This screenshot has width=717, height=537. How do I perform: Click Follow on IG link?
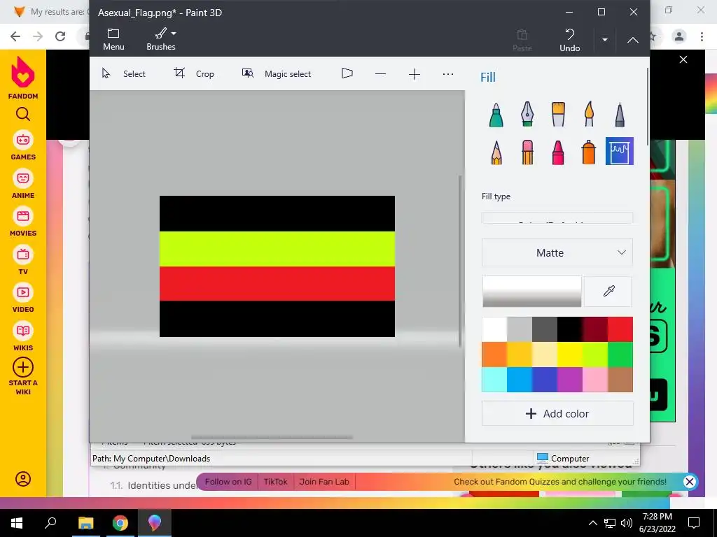[x=228, y=482]
